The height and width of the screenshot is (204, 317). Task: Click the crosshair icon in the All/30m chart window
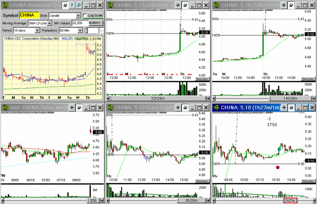coord(178,5)
